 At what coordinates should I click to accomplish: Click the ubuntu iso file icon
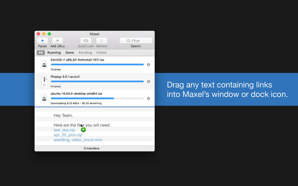point(44,98)
